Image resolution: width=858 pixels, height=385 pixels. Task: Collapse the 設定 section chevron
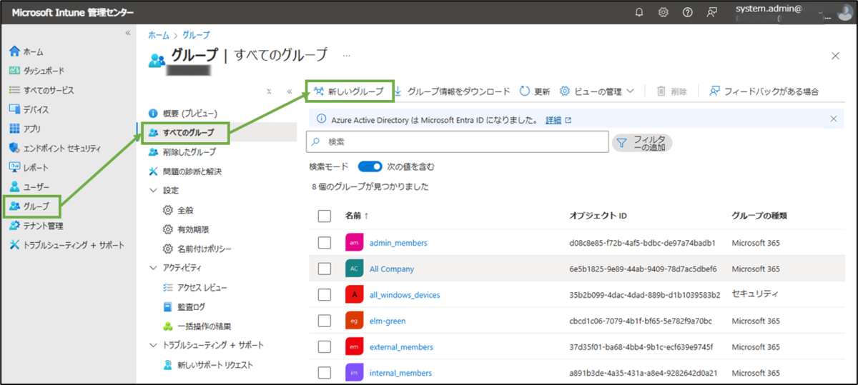[x=153, y=191]
